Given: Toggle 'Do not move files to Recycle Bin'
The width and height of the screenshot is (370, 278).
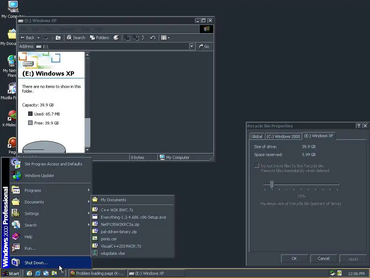Looking at the screenshot, I should tap(257, 165).
